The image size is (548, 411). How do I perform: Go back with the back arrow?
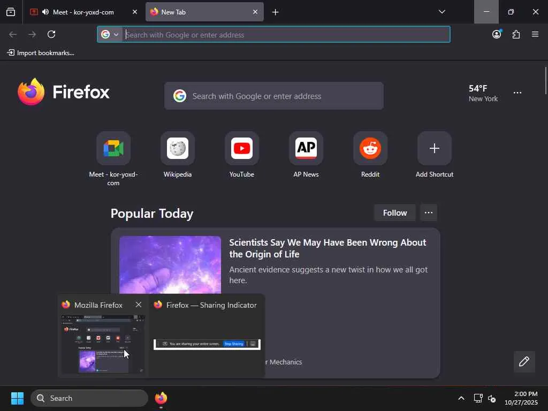(x=13, y=34)
